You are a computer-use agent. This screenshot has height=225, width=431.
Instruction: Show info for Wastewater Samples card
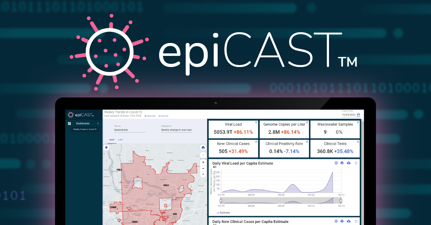357,122
